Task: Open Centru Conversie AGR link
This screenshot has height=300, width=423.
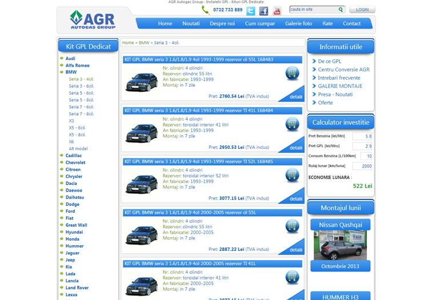Action: click(344, 70)
